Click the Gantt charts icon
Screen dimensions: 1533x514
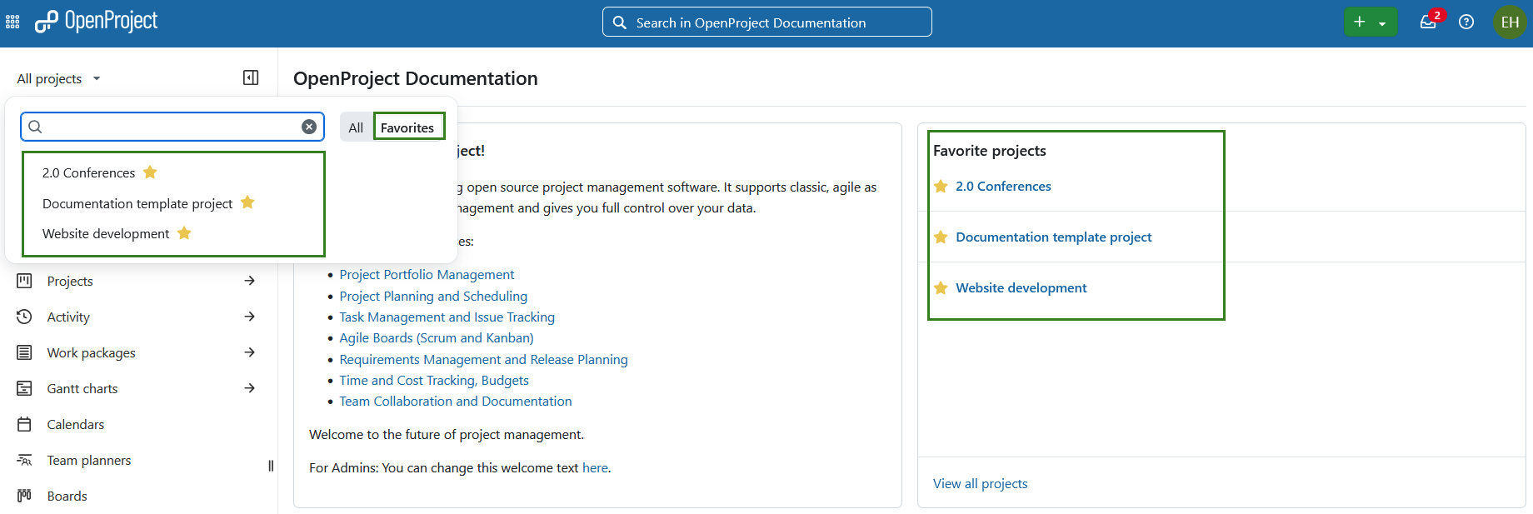click(24, 388)
